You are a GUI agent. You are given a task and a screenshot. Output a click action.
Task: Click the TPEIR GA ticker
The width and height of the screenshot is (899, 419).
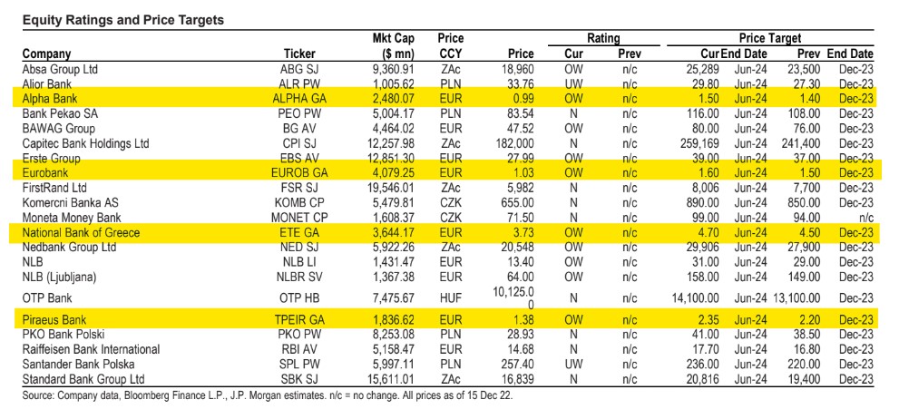click(298, 319)
